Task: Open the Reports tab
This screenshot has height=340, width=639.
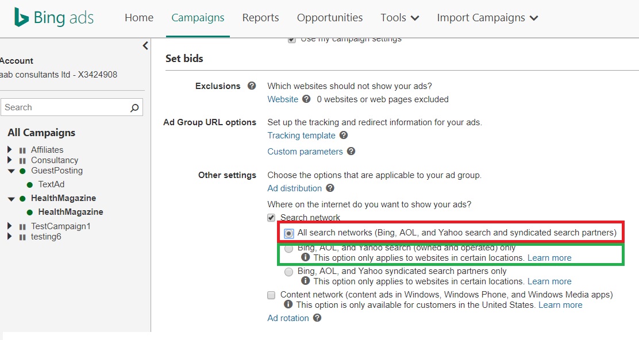Action: pyautogui.click(x=260, y=17)
